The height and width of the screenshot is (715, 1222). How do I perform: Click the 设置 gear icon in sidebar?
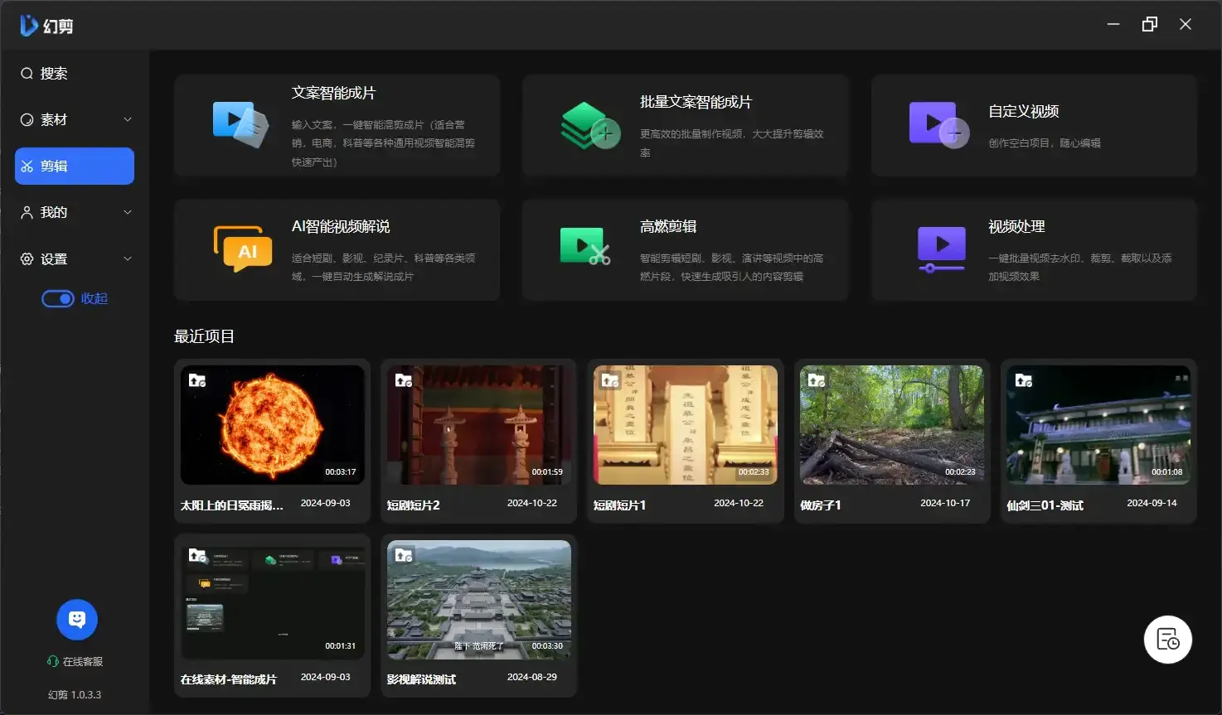[x=26, y=258]
